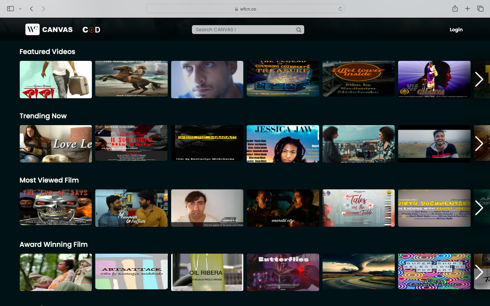Viewport: 490px width, 306px height.
Task: Click the back navigation arrow
Action: pos(31,8)
